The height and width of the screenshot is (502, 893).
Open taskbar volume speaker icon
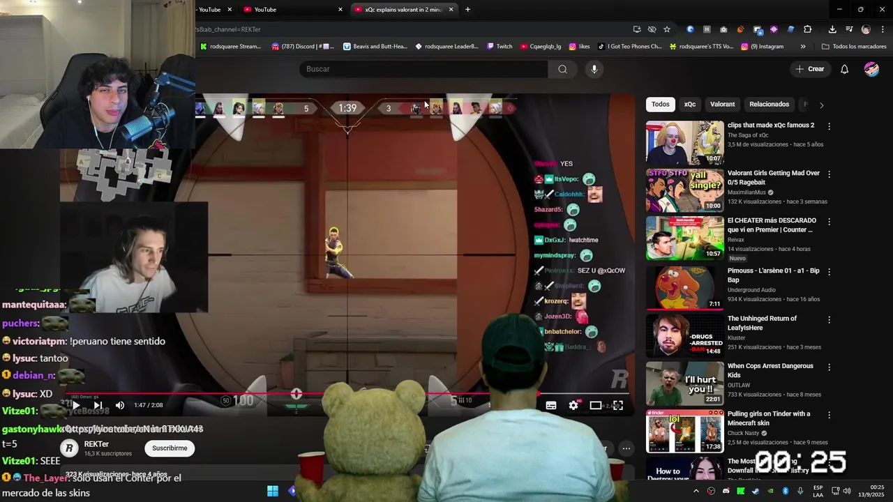(x=847, y=491)
